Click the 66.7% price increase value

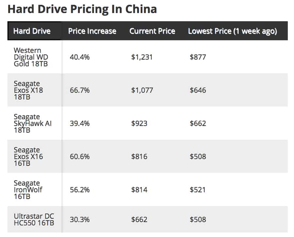(x=80, y=90)
